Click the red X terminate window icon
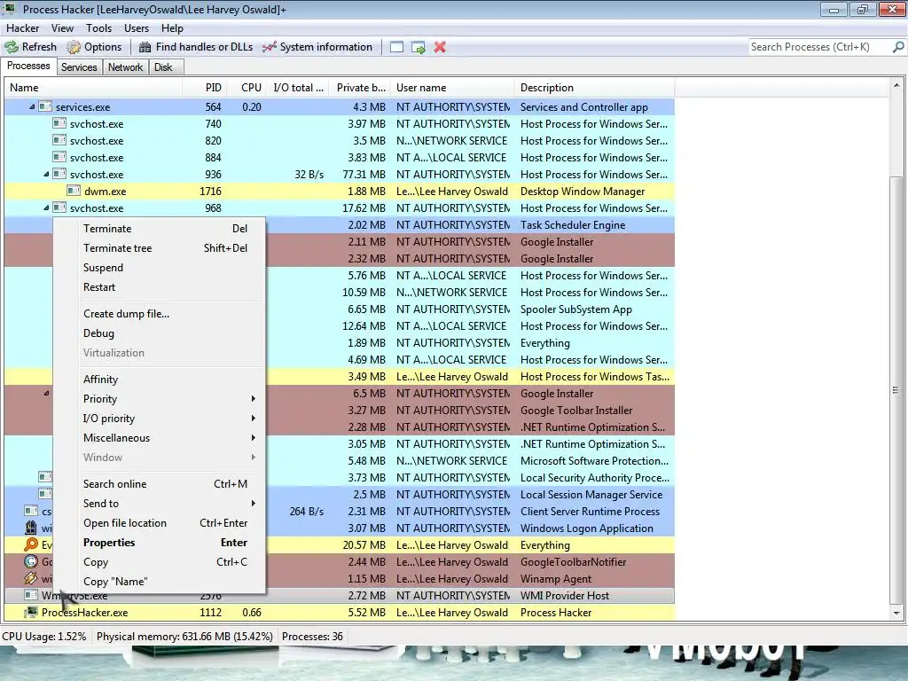 tap(440, 47)
